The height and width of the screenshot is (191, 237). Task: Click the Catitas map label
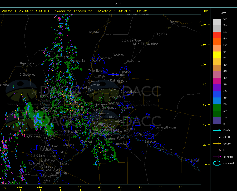(x=150, y=142)
